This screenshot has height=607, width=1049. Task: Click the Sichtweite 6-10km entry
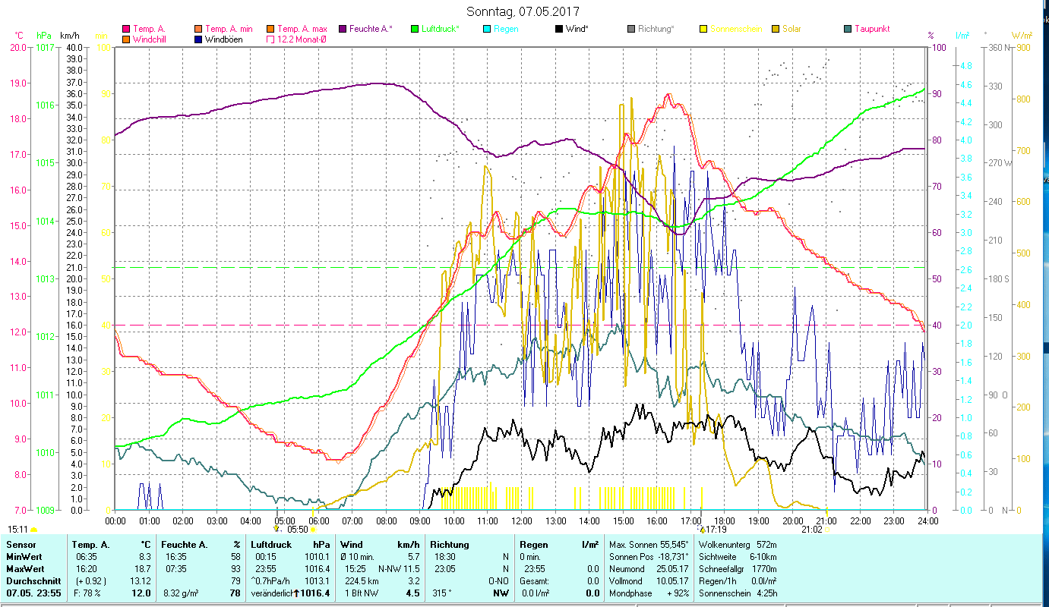coord(738,557)
